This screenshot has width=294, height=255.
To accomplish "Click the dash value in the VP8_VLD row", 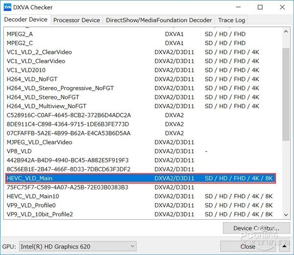I will click(x=206, y=151).
